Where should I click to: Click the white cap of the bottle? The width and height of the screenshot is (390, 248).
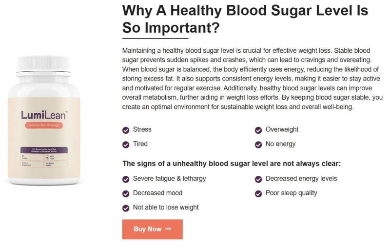click(44, 58)
